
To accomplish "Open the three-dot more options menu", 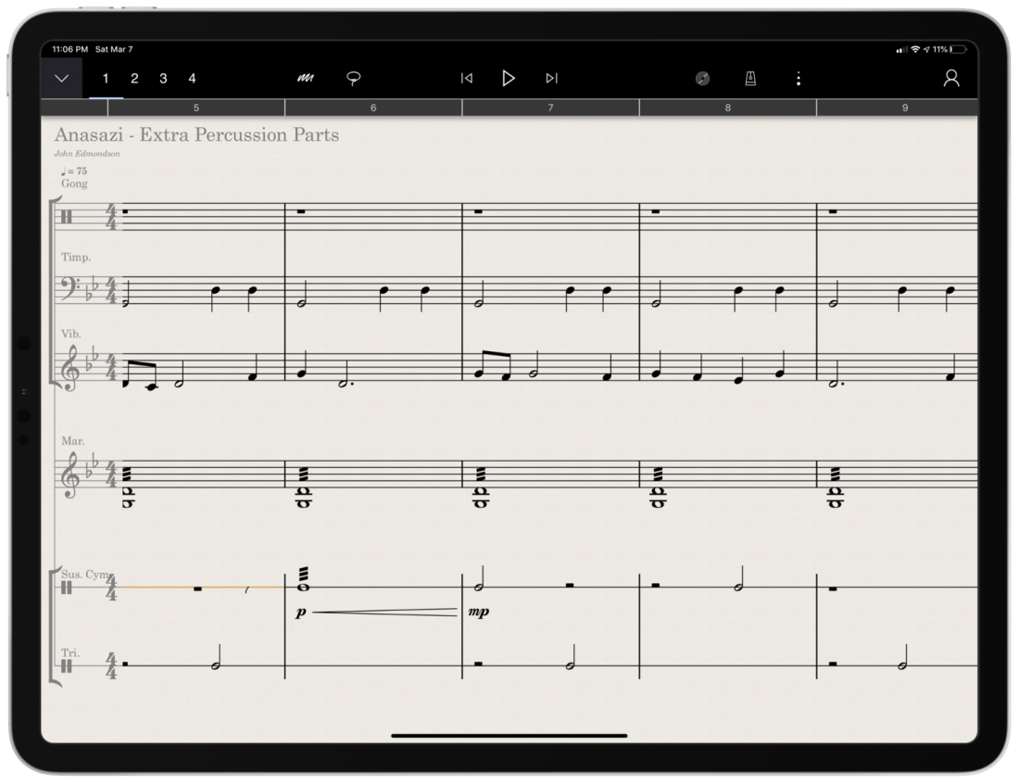I will coord(799,79).
